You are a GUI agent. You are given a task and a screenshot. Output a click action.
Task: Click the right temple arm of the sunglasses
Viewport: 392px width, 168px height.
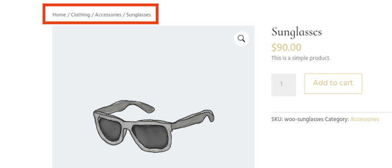[x=191, y=120]
